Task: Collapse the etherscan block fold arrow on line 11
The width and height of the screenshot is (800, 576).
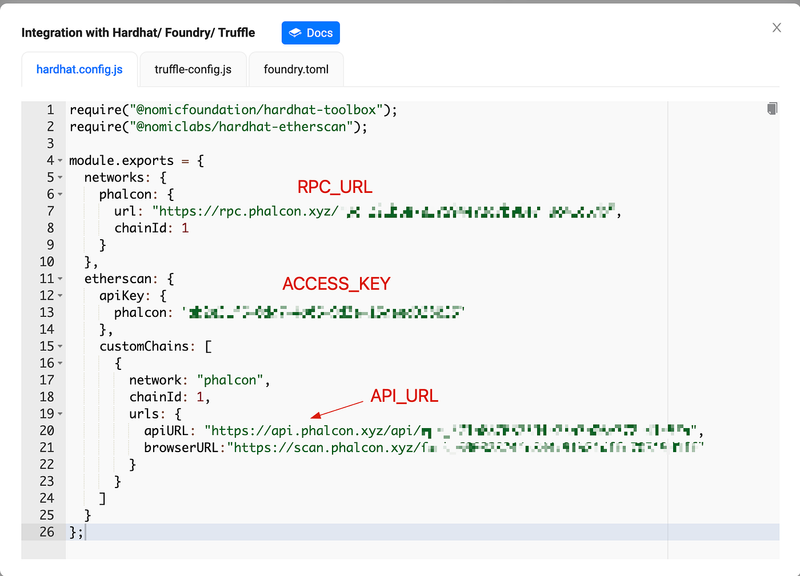Action: click(x=60, y=279)
